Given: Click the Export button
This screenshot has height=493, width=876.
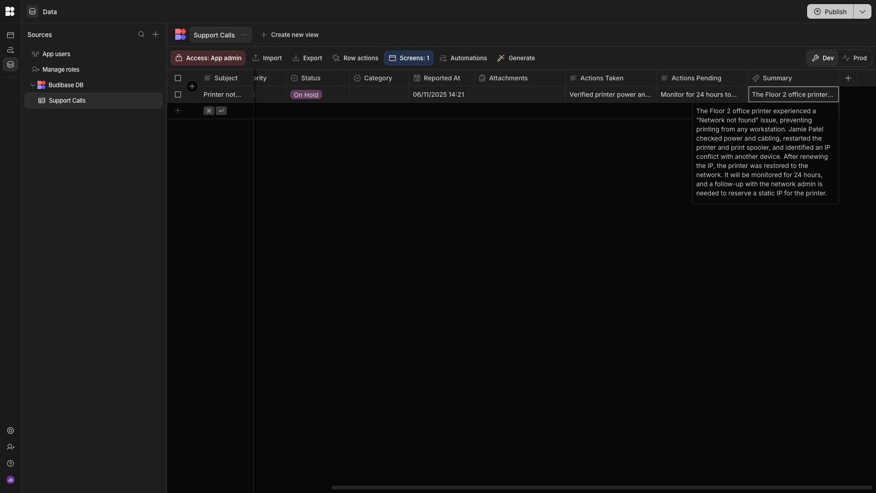Looking at the screenshot, I should pos(308,58).
